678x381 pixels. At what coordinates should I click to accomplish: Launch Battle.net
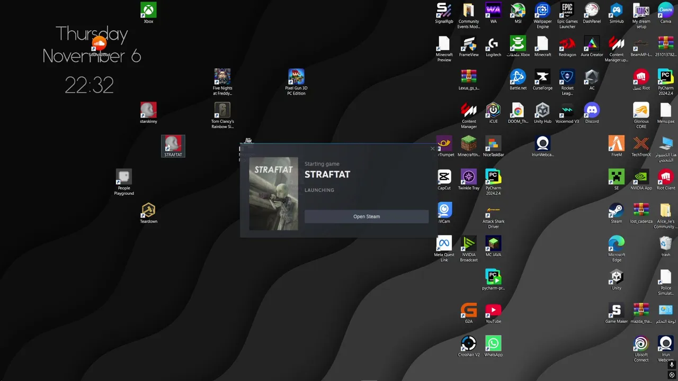pyautogui.click(x=518, y=79)
